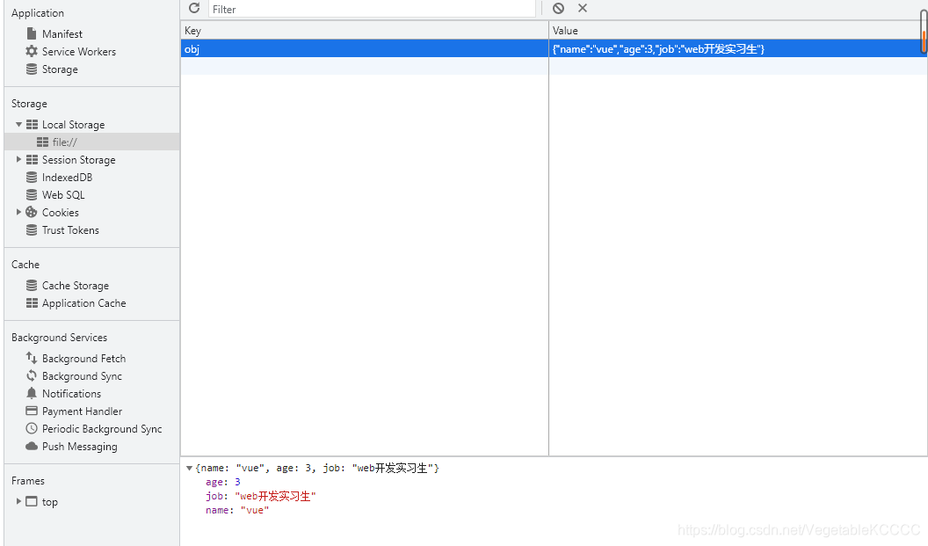The width and height of the screenshot is (928, 546).
Task: Open Periodic Background Sync service
Action: click(x=102, y=429)
